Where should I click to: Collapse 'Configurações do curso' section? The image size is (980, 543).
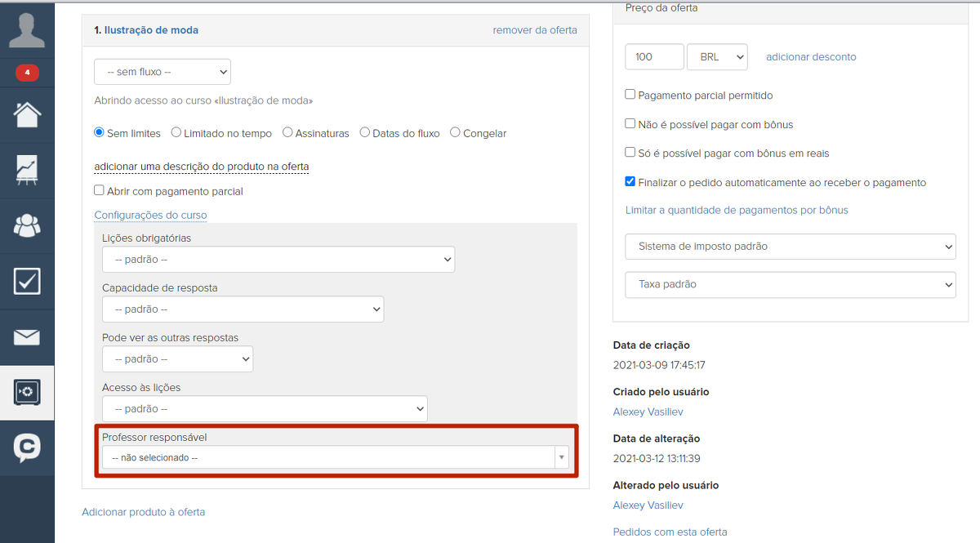tap(150, 216)
